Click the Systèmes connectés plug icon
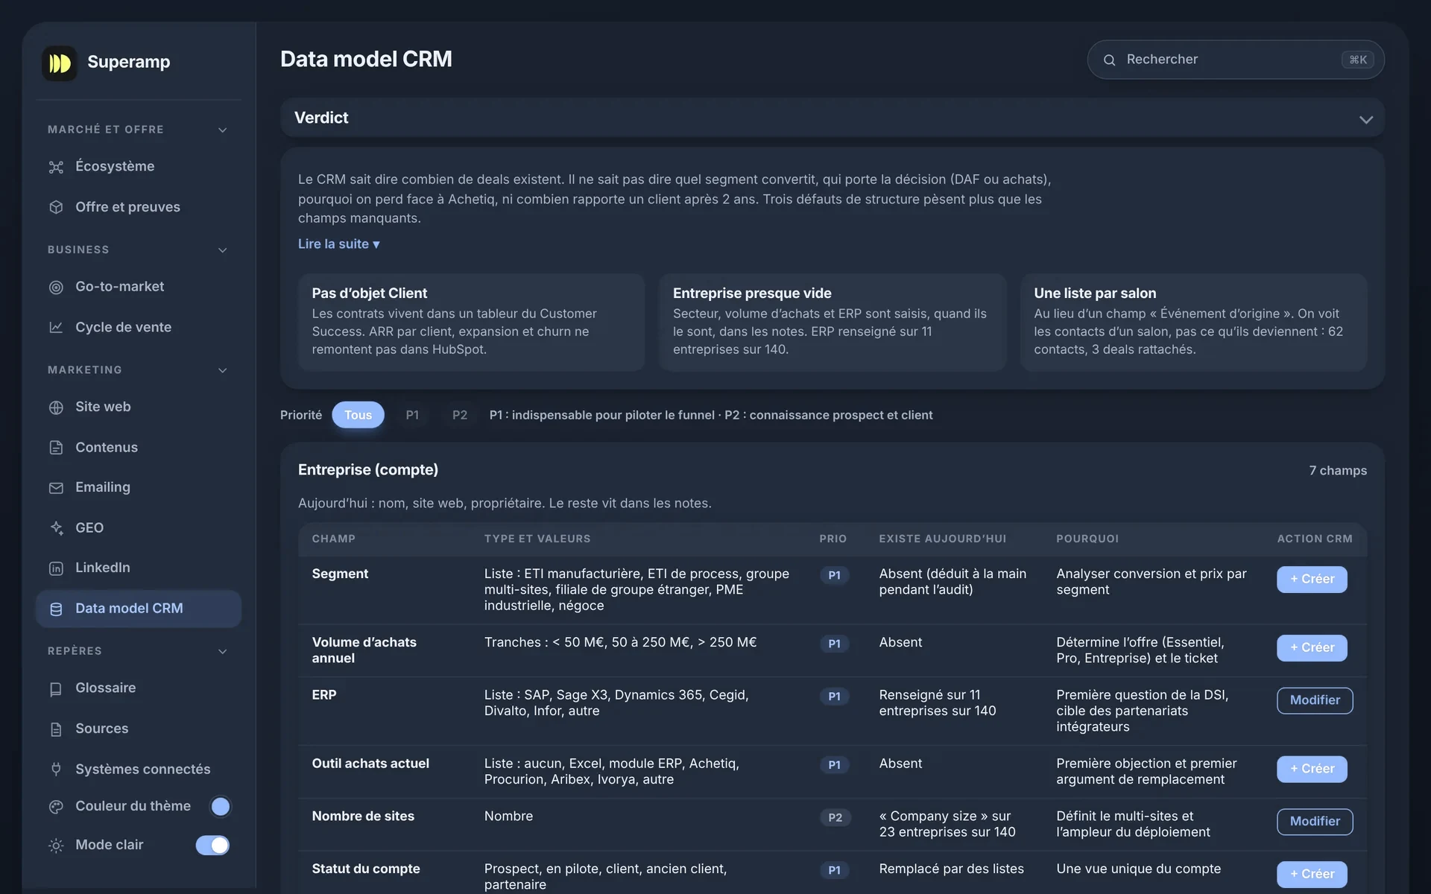The image size is (1431, 894). tap(56, 769)
